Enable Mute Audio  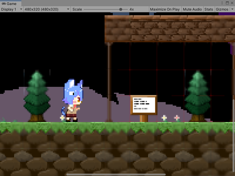click(192, 9)
